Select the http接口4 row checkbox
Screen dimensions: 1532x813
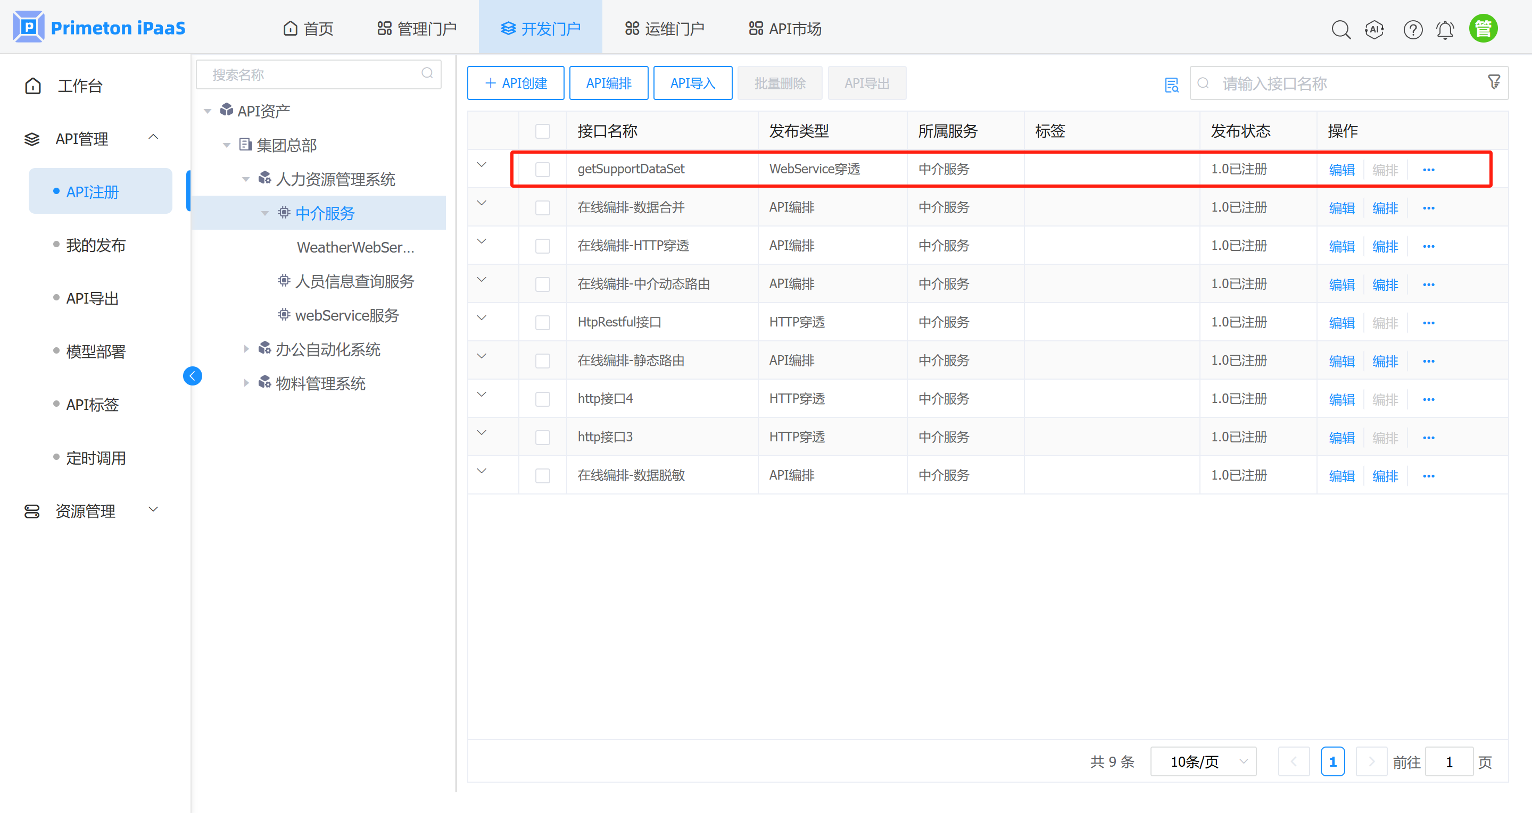point(542,399)
